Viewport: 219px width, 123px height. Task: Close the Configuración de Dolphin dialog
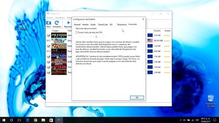(143, 19)
